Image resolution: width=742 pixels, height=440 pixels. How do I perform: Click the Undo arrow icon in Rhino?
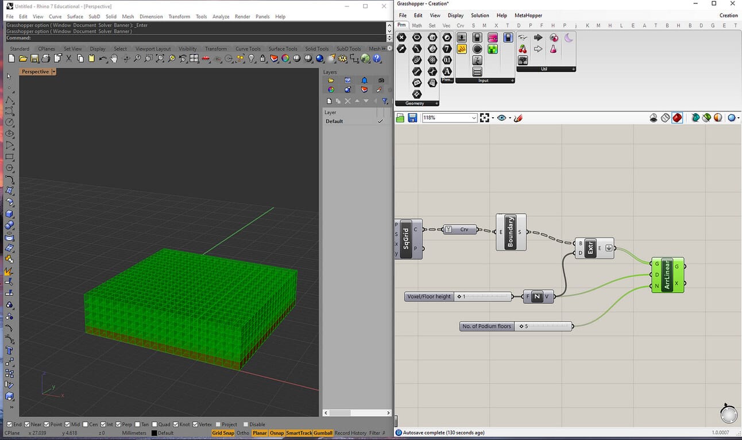[103, 59]
